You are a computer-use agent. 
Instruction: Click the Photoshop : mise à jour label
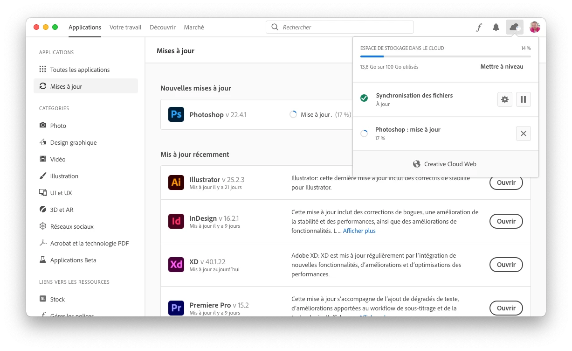tap(408, 129)
